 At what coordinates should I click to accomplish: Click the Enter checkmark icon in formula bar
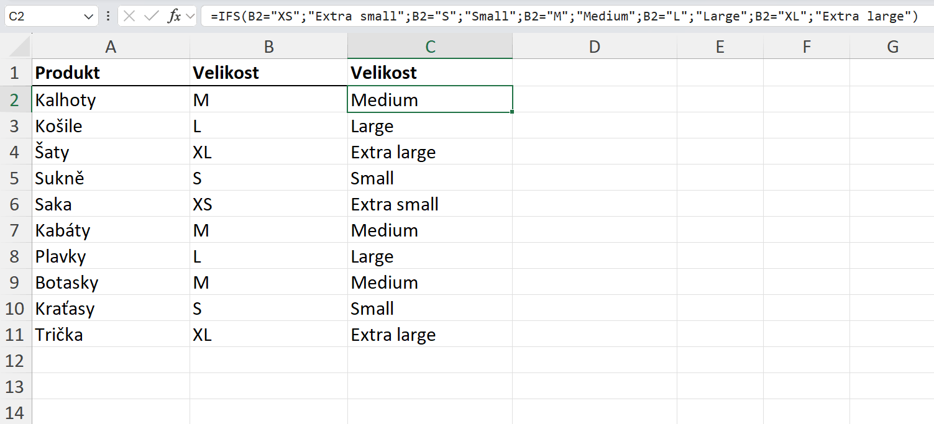tap(151, 17)
